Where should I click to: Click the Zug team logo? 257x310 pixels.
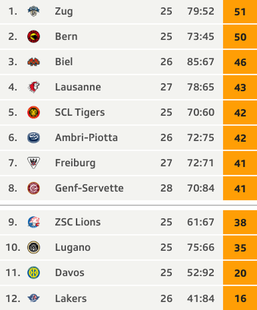pyautogui.click(x=34, y=11)
